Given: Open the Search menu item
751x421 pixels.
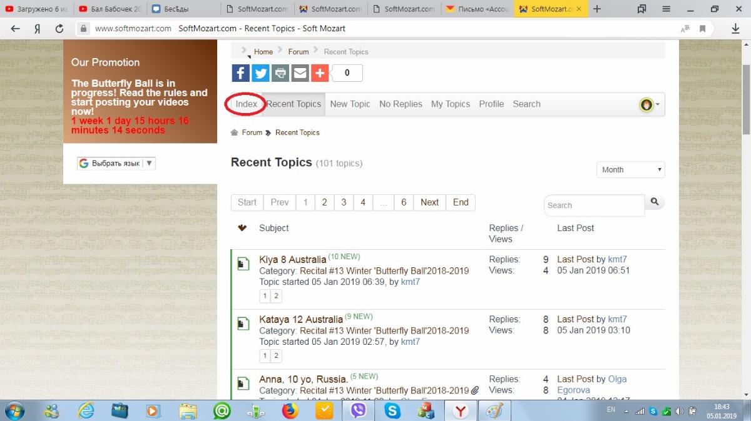Looking at the screenshot, I should coord(526,104).
